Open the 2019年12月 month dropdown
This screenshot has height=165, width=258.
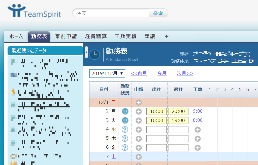pyautogui.click(x=107, y=73)
